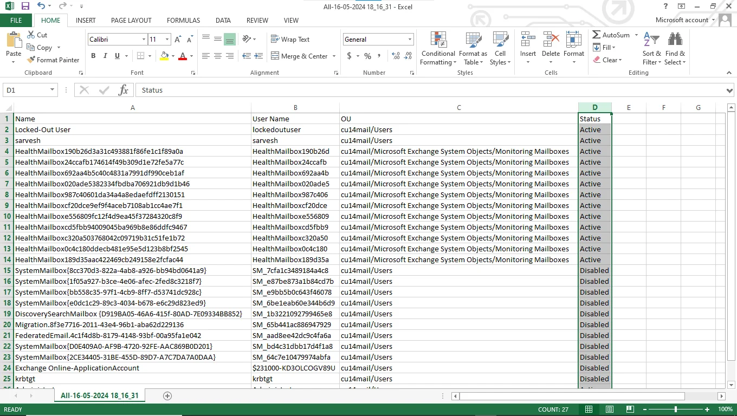
Task: Click the Insert Function fx button
Action: pyautogui.click(x=124, y=90)
